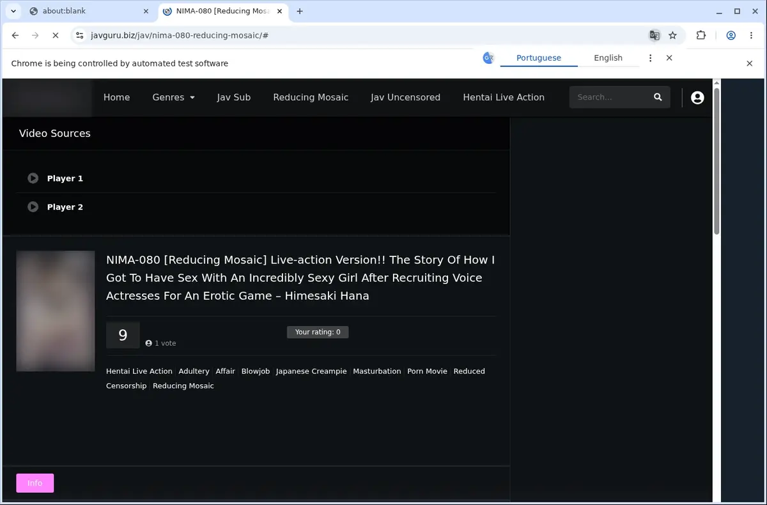This screenshot has height=505, width=767.
Task: Click the Your rating: 0 badge
Action: pos(318,332)
